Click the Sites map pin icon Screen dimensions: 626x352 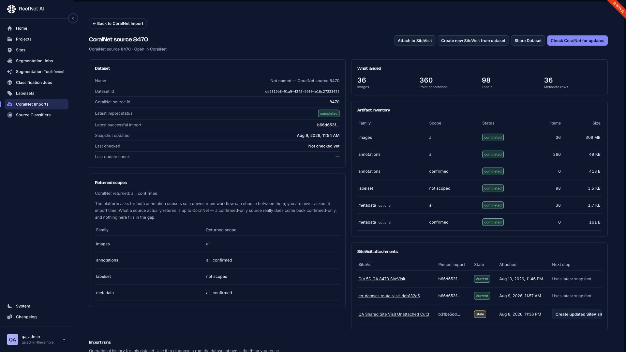[x=10, y=50]
